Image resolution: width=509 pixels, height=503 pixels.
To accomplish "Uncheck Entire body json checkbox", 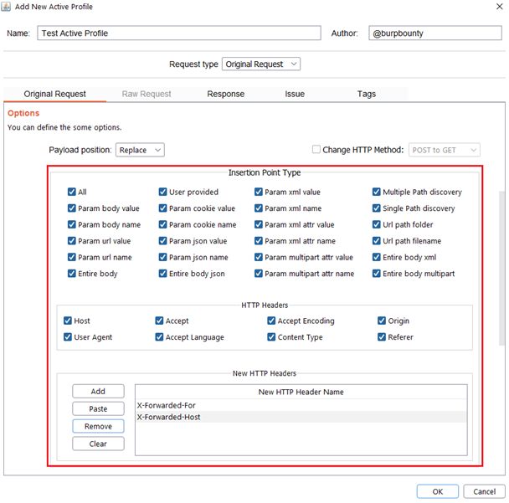I will coord(163,274).
